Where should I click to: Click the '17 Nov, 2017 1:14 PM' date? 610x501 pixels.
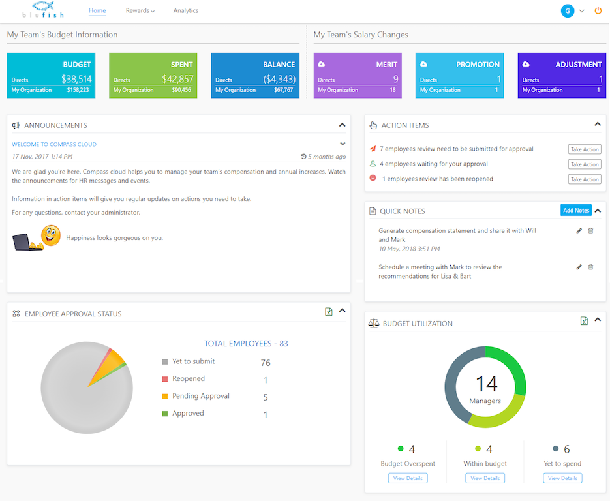click(x=42, y=157)
